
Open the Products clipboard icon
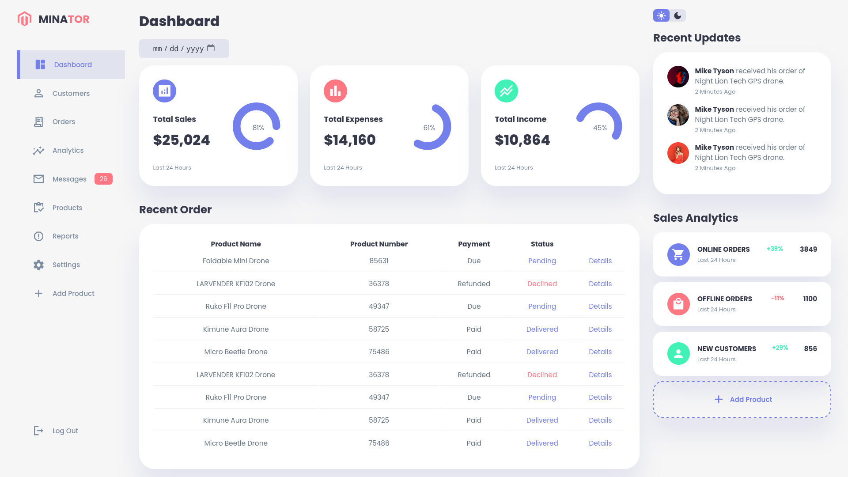coord(39,208)
